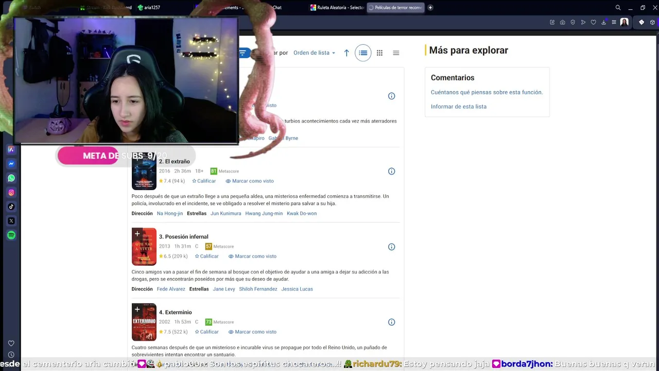Switch to detailed list view

tap(363, 53)
